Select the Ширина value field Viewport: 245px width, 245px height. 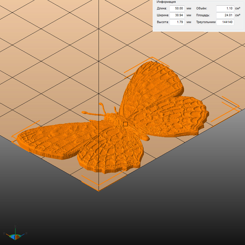point(177,15)
